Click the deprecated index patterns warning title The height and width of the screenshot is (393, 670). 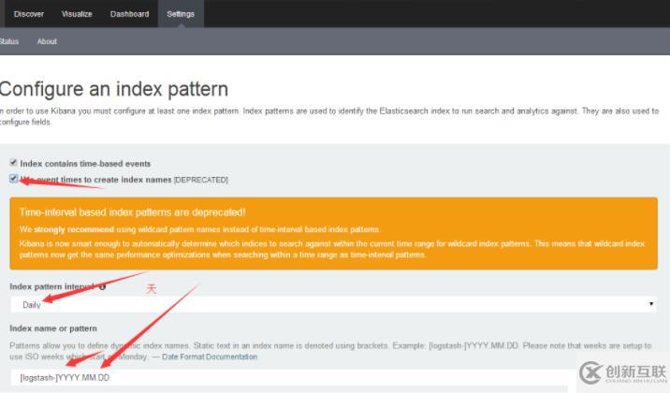(133, 212)
